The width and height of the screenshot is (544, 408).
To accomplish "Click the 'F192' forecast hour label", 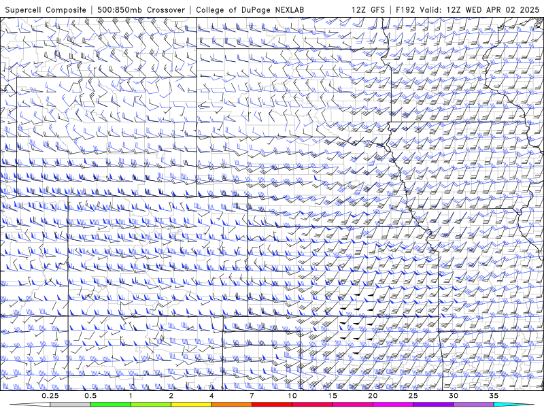I will coord(405,10).
